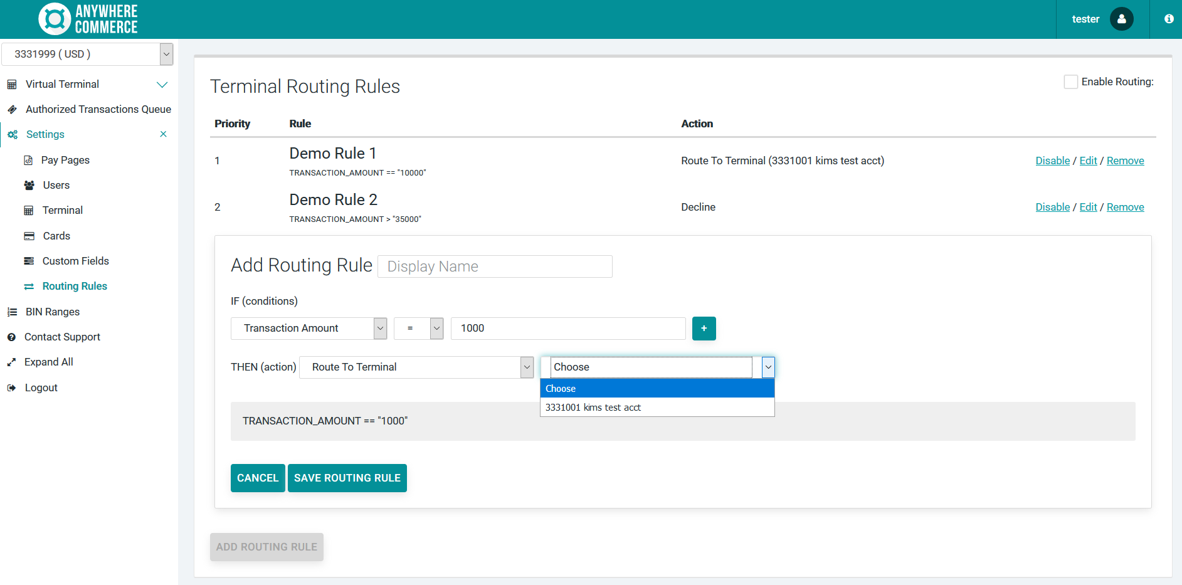Click the Anywhere Commerce logo
Screen dimensions: 1182x585
point(88,19)
